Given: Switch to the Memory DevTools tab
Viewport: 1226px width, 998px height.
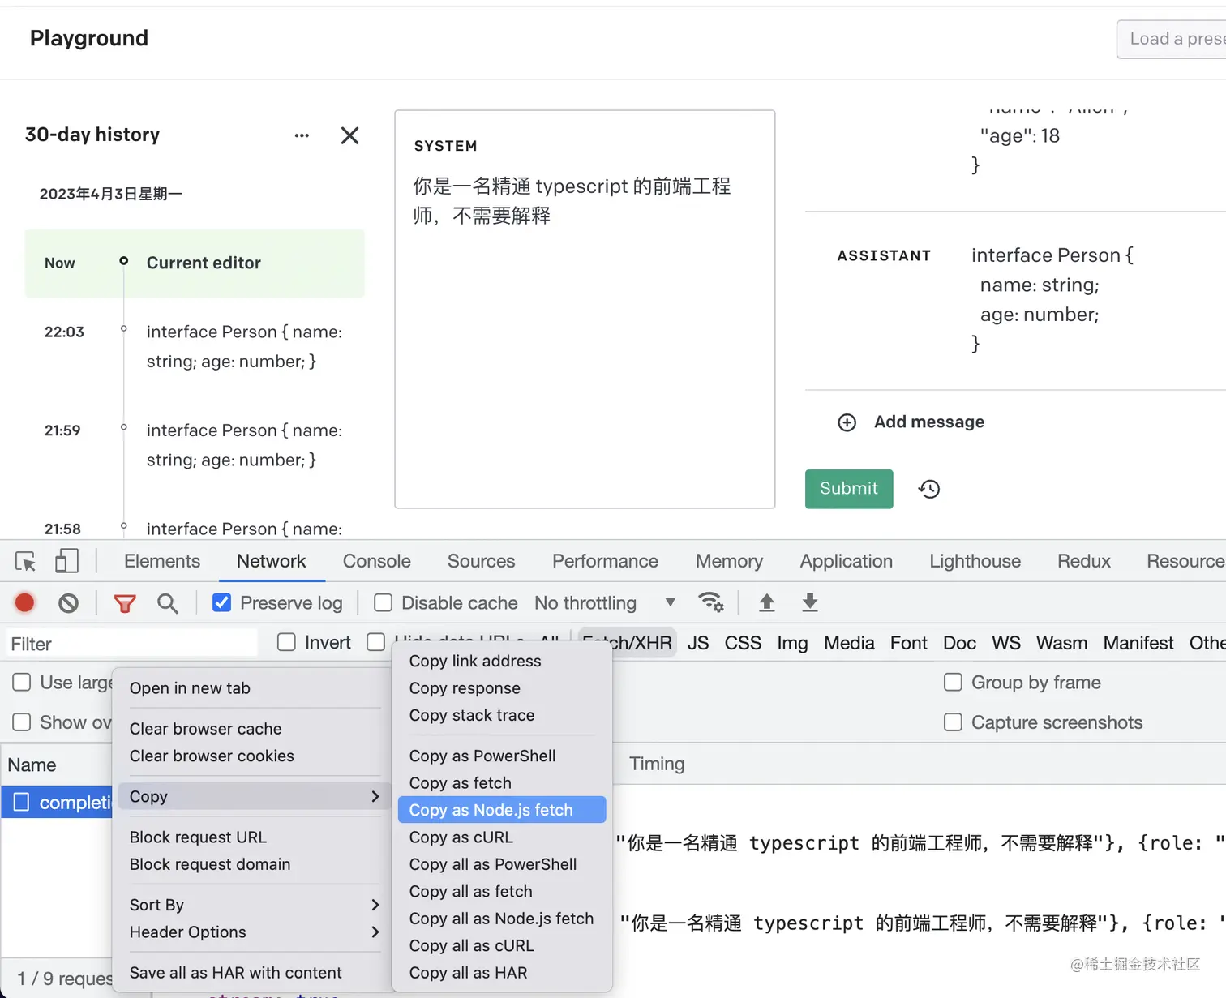Looking at the screenshot, I should (728, 561).
